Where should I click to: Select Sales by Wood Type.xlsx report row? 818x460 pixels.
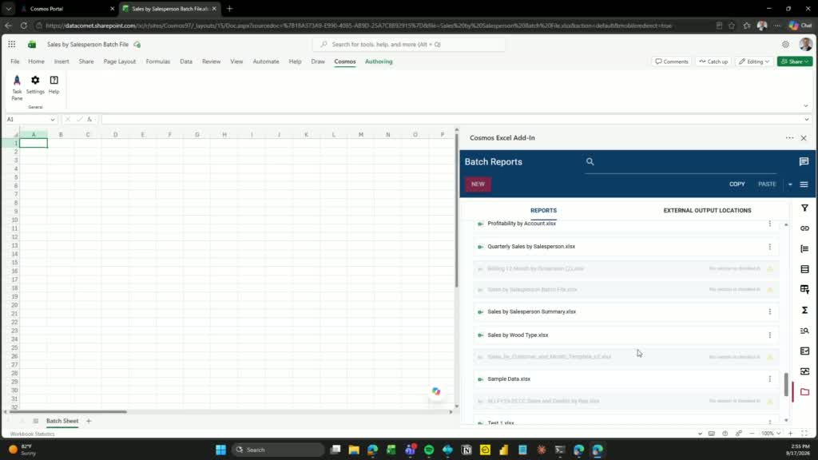(x=625, y=335)
